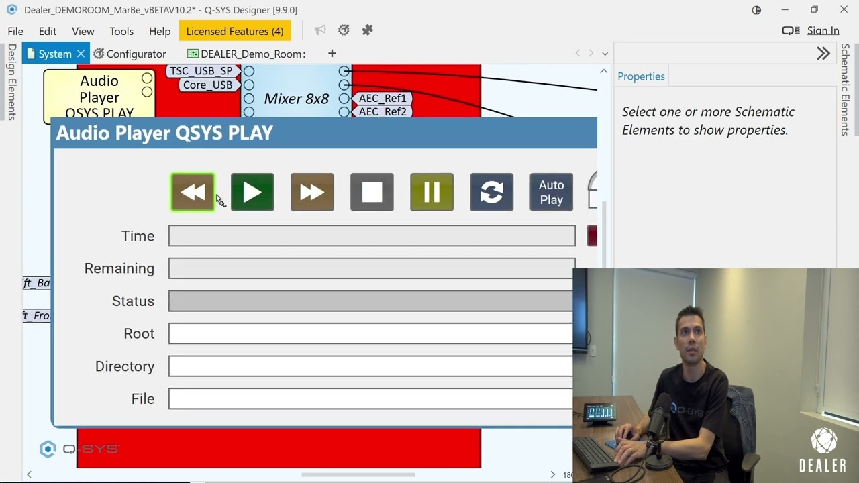Click the Directory field
Image resolution: width=859 pixels, height=483 pixels.
pyautogui.click(x=371, y=366)
